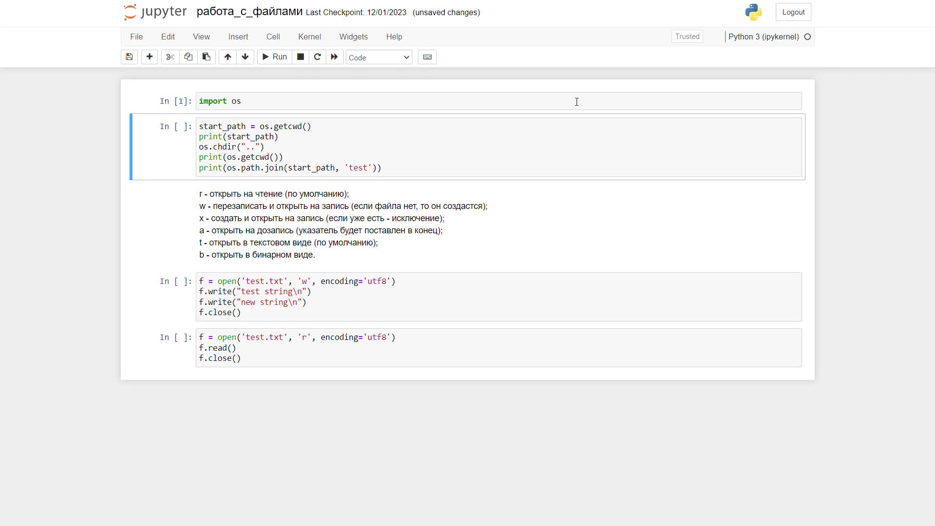Click markdown line 'a - открыть на дозапись'

321,230
